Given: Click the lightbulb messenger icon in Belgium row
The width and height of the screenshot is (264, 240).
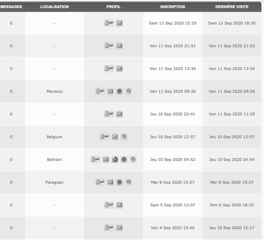Looking at the screenshot, I should (124, 136).
